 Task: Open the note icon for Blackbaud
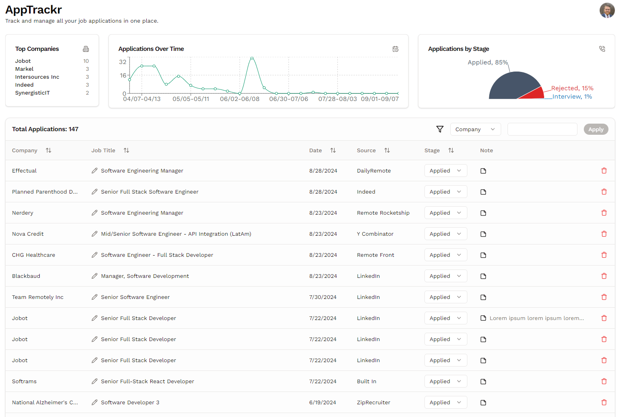click(x=483, y=276)
